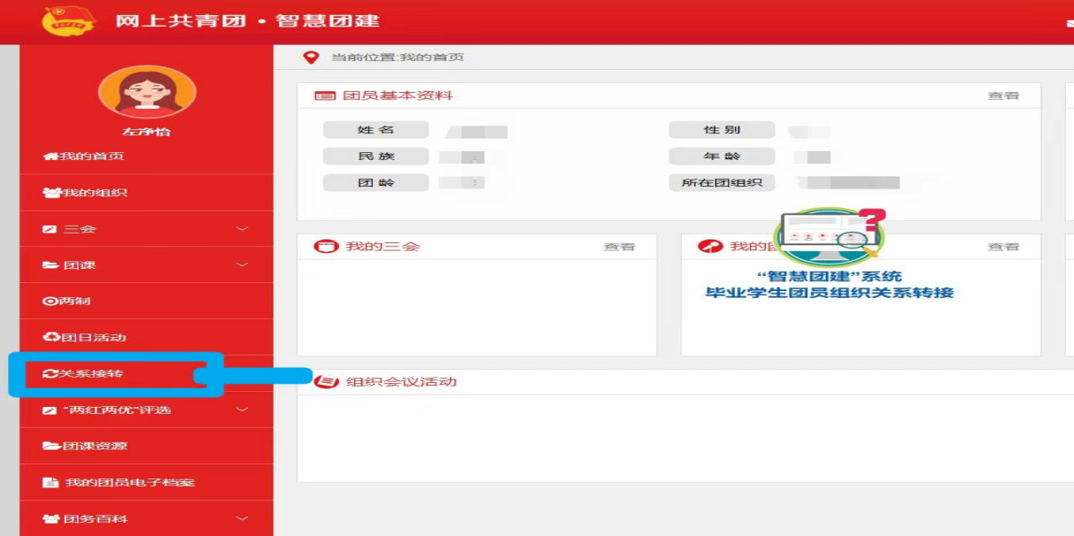1074x536 pixels.
Task: Click 查看 link in 我的三会 panel
Action: [x=619, y=247]
